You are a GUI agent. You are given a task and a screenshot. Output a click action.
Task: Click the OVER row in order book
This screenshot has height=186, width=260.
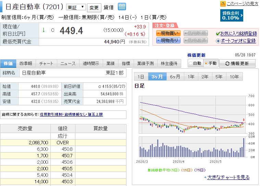63,143
